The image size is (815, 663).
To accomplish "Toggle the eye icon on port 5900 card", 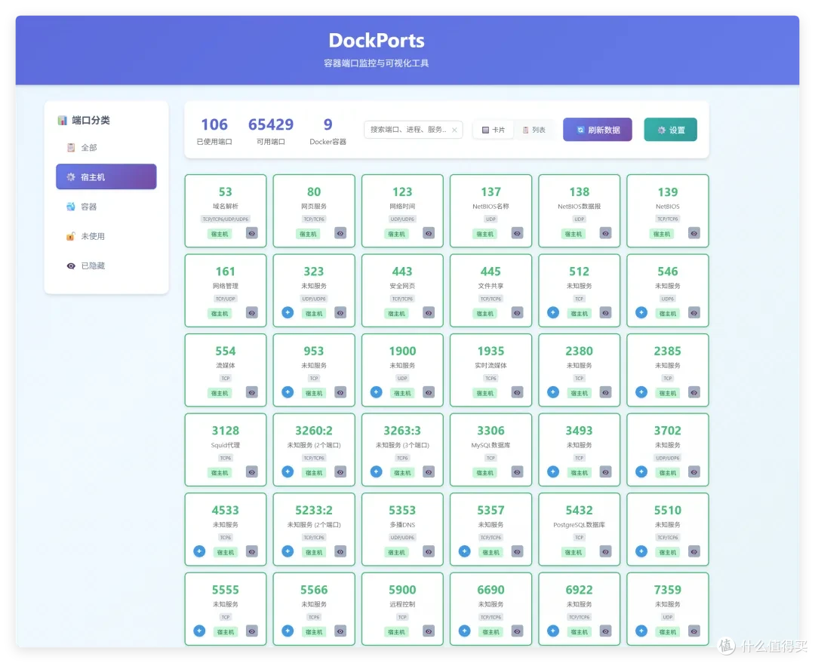I will pos(429,631).
